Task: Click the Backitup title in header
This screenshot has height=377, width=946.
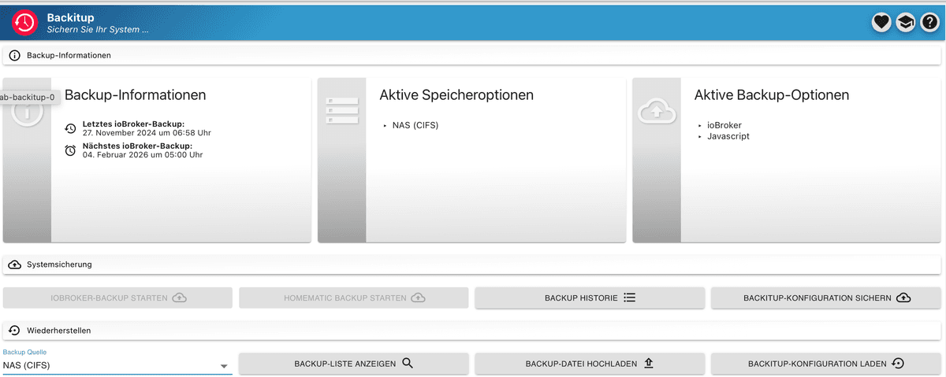Action: [x=69, y=17]
